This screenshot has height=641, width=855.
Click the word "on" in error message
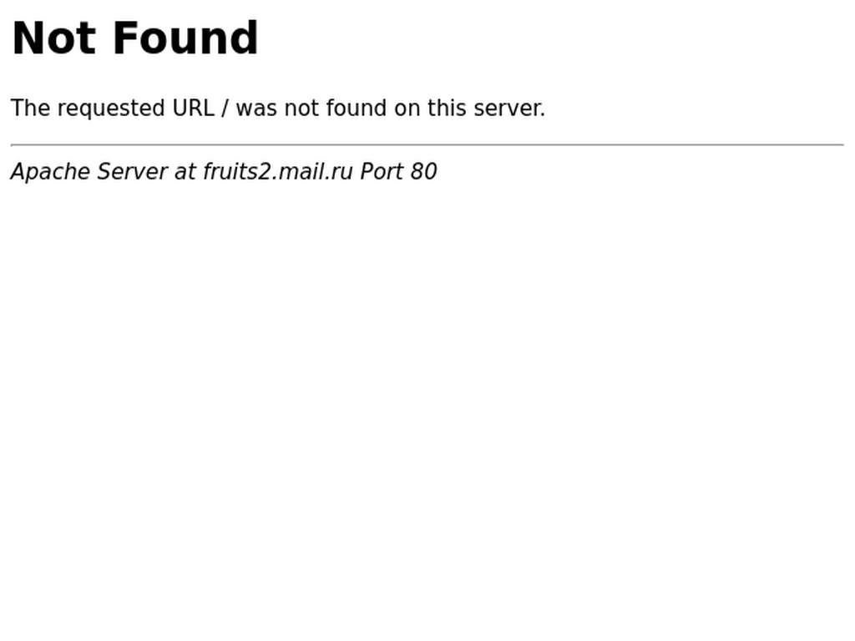coord(407,109)
